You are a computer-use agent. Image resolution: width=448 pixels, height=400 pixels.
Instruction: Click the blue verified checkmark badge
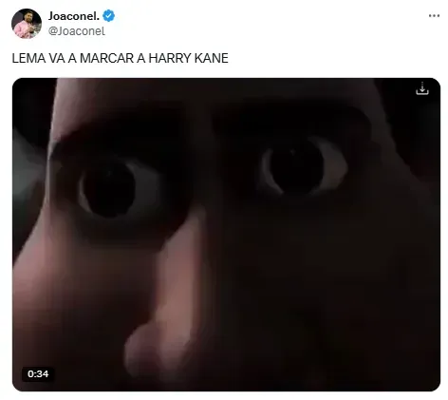pyautogui.click(x=108, y=16)
